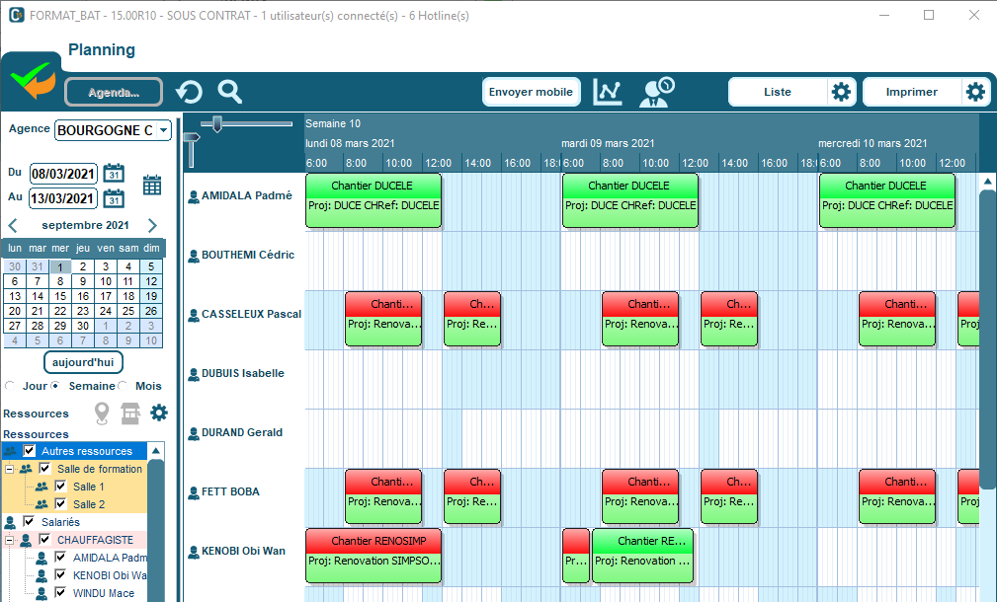The image size is (997, 602).
Task: Adjust the horizontal zoom slider thumb
Action: pos(216,123)
